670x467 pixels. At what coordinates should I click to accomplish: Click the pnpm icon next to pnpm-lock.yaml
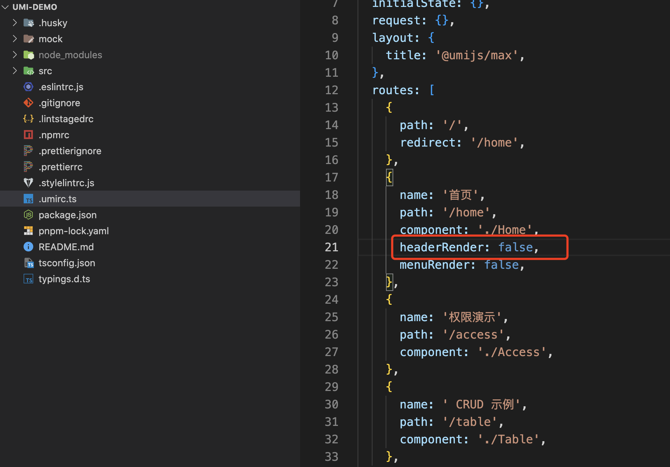tap(28, 231)
